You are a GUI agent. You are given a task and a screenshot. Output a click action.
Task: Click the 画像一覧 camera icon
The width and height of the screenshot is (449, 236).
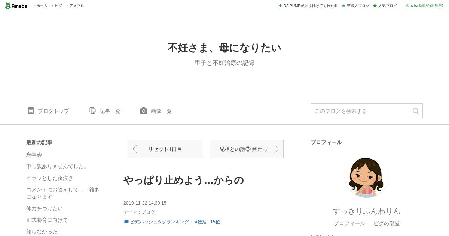pos(144,111)
